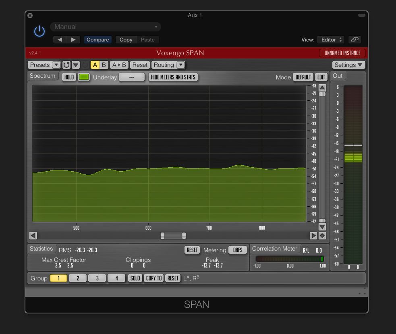Click the Statistics Reset button

tap(192, 250)
